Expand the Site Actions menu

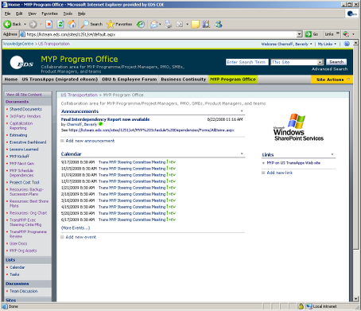[x=332, y=80]
